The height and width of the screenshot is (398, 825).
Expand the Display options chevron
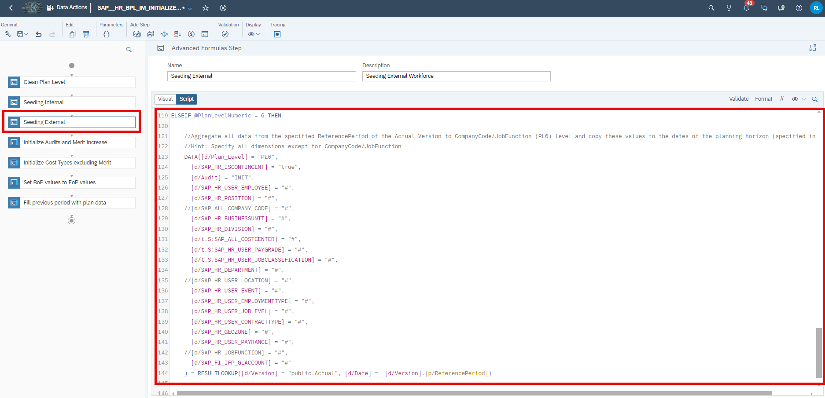(x=258, y=34)
